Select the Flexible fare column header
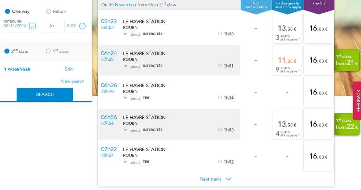Viewport: 361px width, 190px height. (x=318, y=4)
